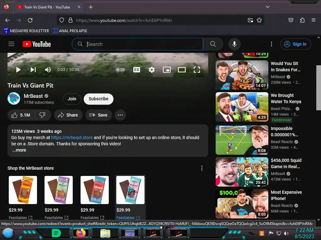This screenshot has width=321, height=240.
Task: Join MrBeast channel membership
Action: click(x=72, y=99)
